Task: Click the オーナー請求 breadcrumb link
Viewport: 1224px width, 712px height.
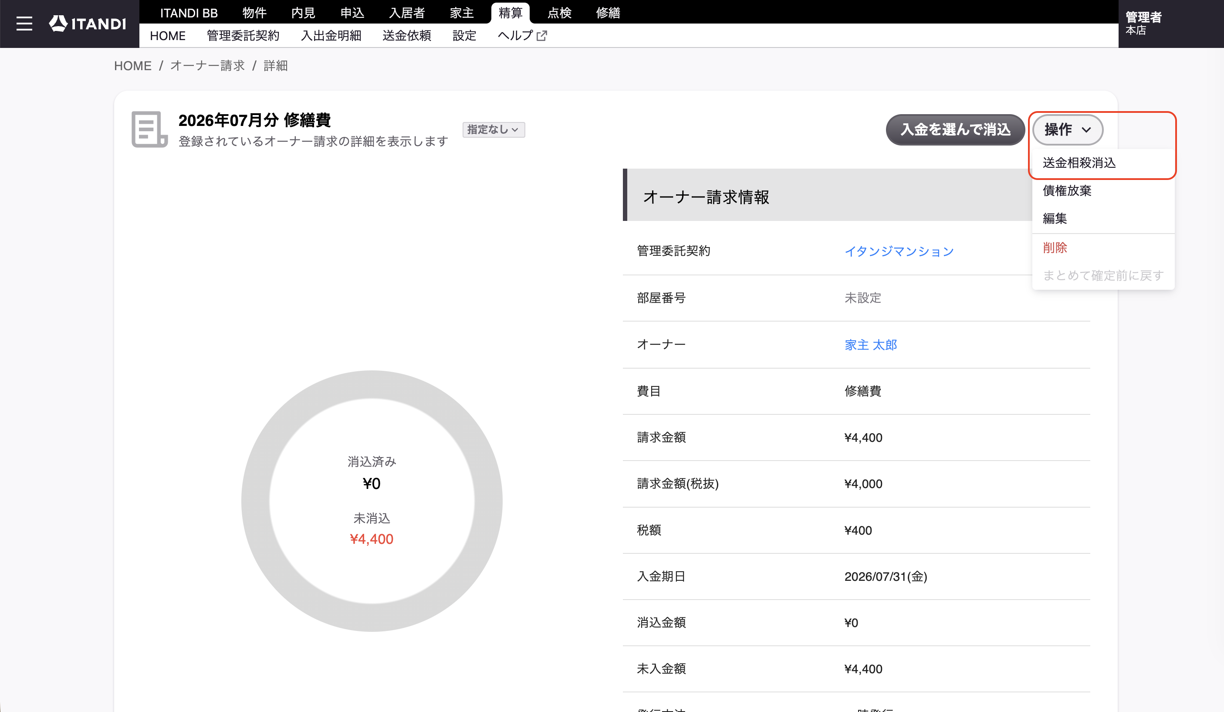Action: 207,66
